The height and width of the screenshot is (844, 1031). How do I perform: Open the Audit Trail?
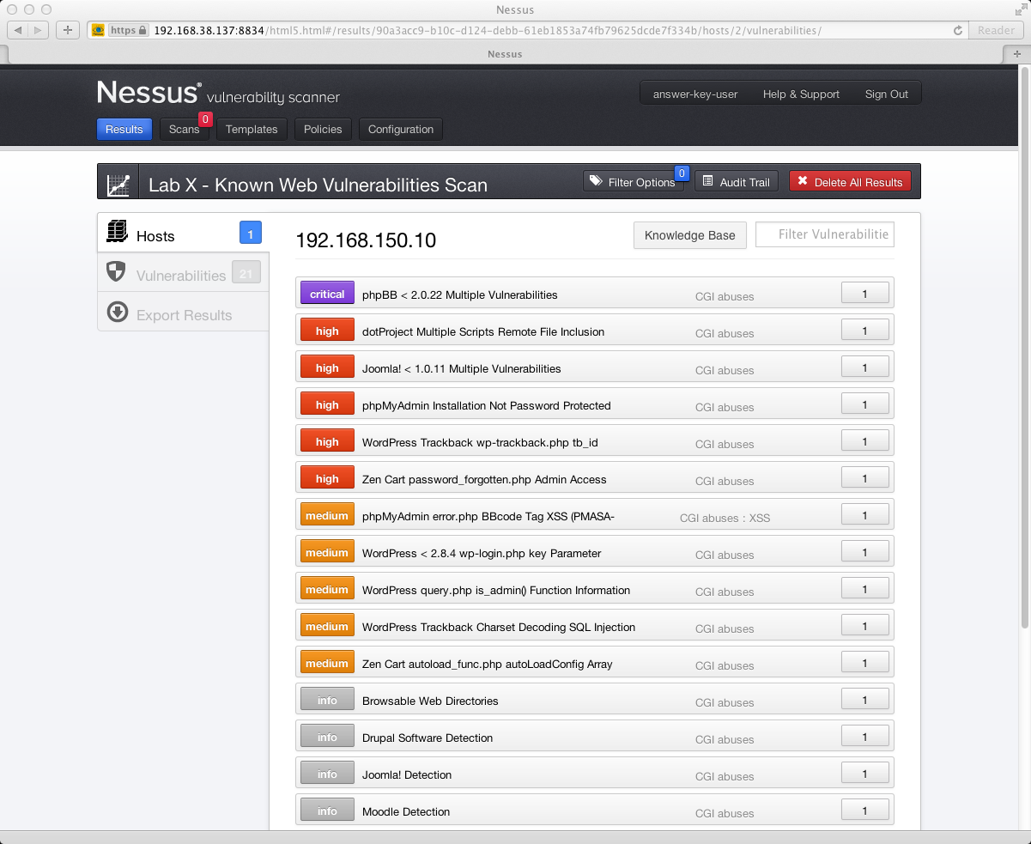point(737,181)
